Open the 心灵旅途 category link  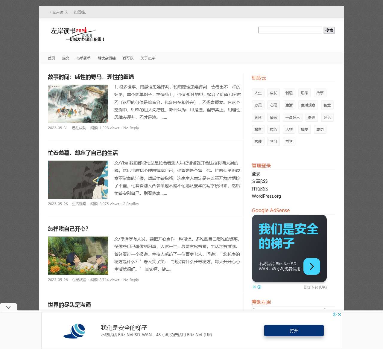click(x=79, y=280)
